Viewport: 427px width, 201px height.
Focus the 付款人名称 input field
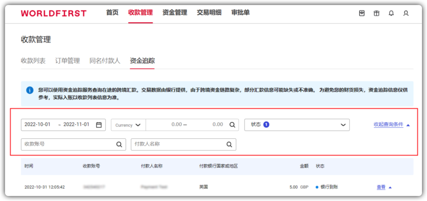point(178,144)
